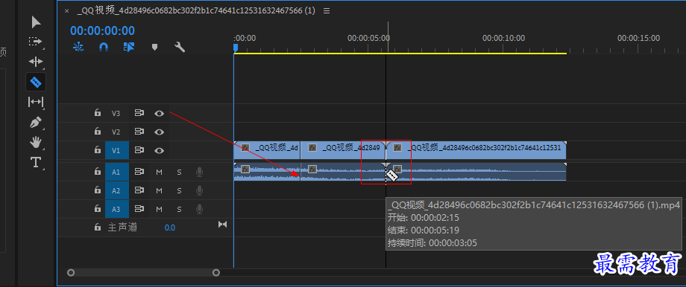
Task: Mute audio track A1
Action: (160, 172)
